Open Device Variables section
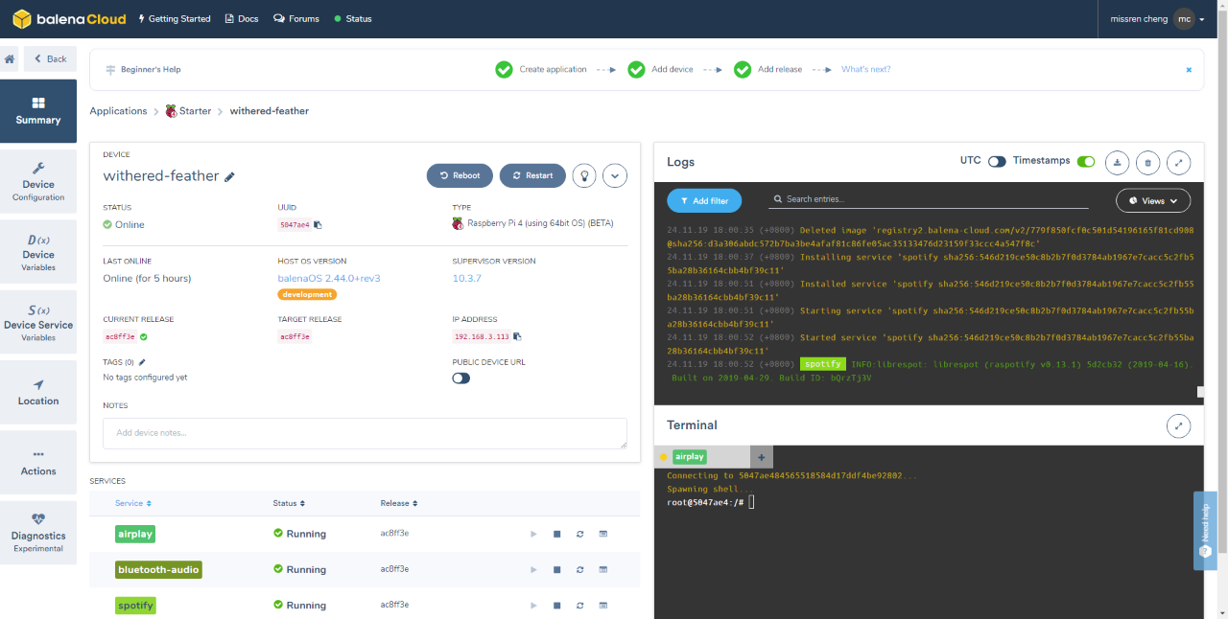This screenshot has height=619, width=1228. click(38, 252)
